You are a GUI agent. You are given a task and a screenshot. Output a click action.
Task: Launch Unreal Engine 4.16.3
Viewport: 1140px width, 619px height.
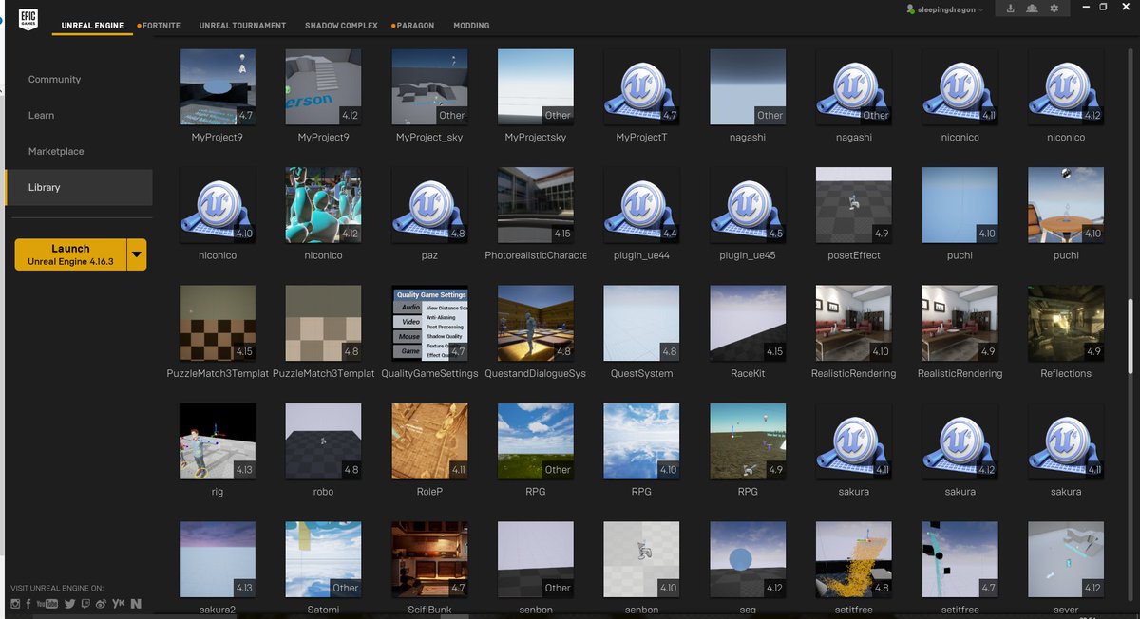70,254
